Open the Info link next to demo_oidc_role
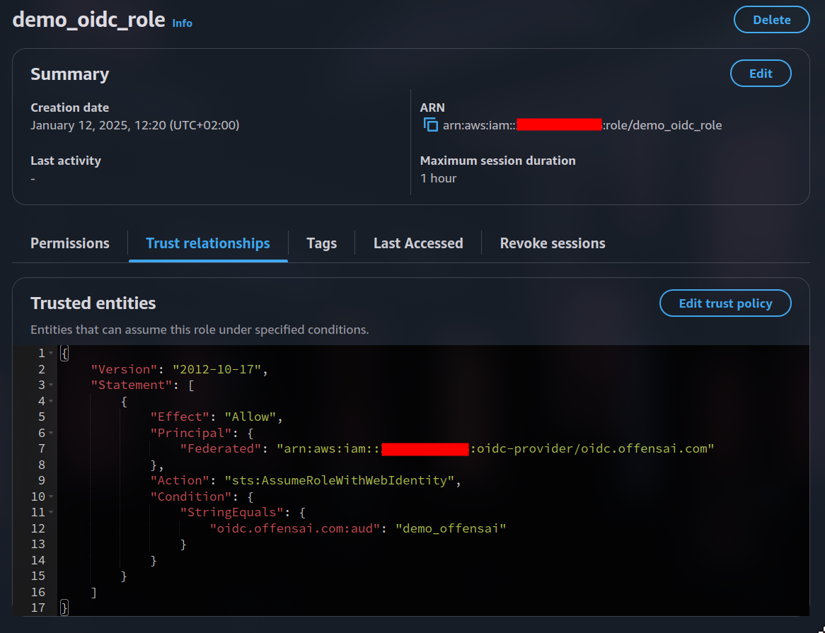The image size is (825, 633). pyautogui.click(x=182, y=23)
